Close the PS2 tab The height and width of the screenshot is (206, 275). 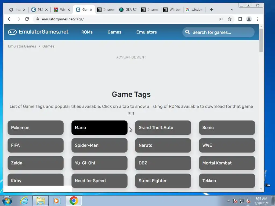[46, 10]
